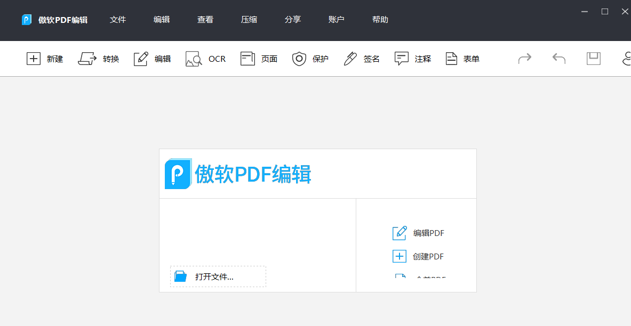Viewport: 631px width, 326px height.
Task: Click the 创建PDF link text
Action: tap(428, 256)
